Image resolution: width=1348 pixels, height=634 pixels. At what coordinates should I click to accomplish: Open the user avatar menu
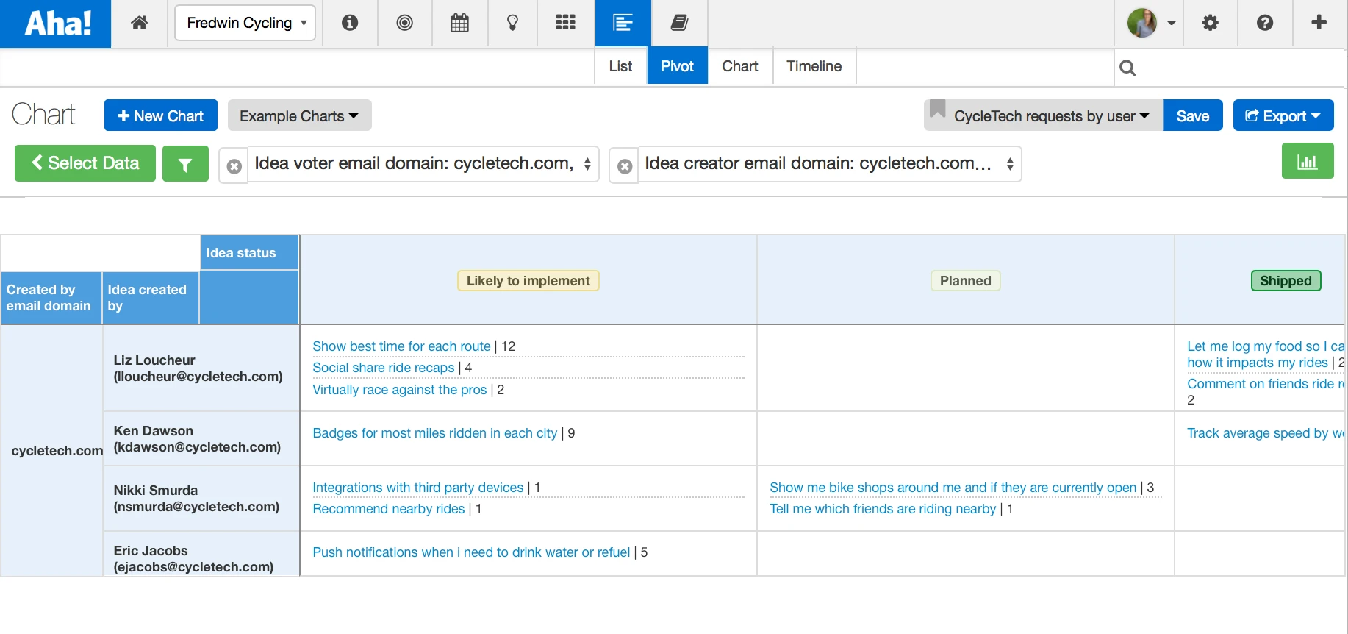[1151, 23]
